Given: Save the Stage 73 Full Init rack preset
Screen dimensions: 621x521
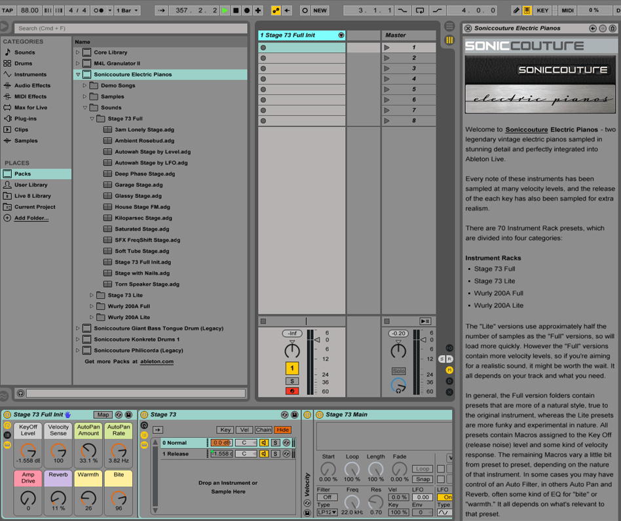Looking at the screenshot, I should click(x=128, y=414).
